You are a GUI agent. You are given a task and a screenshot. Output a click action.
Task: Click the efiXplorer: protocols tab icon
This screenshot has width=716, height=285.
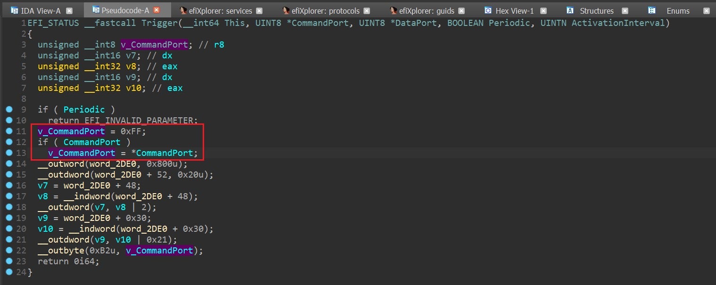(x=286, y=10)
